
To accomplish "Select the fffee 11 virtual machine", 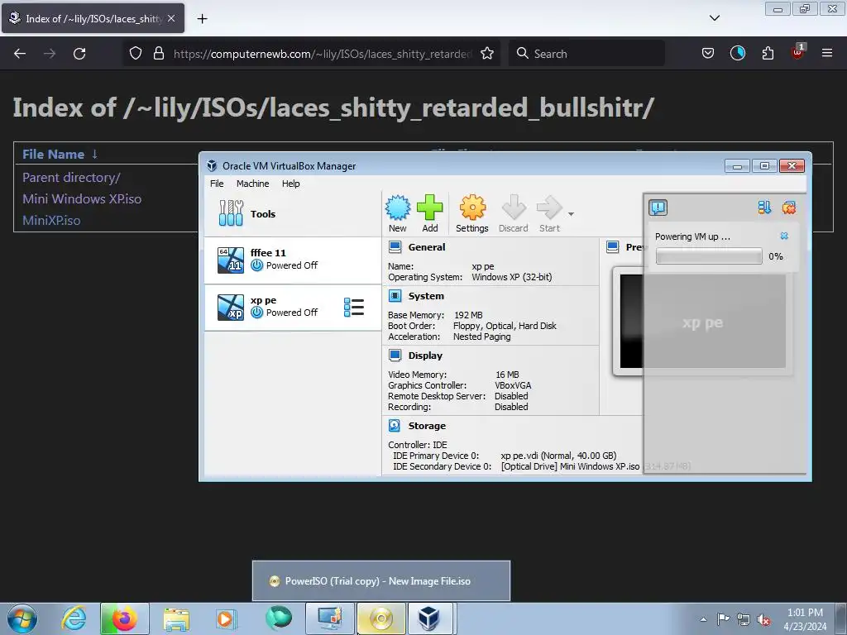I will point(292,260).
